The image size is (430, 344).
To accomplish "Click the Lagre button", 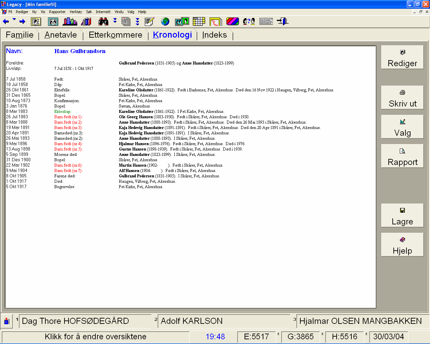I will coord(402,215).
